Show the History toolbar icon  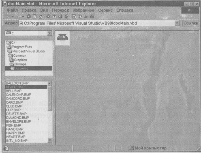[60, 16]
